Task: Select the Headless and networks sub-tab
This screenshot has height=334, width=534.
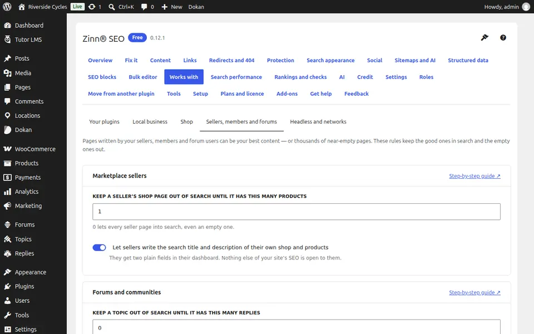Action: pyautogui.click(x=318, y=122)
